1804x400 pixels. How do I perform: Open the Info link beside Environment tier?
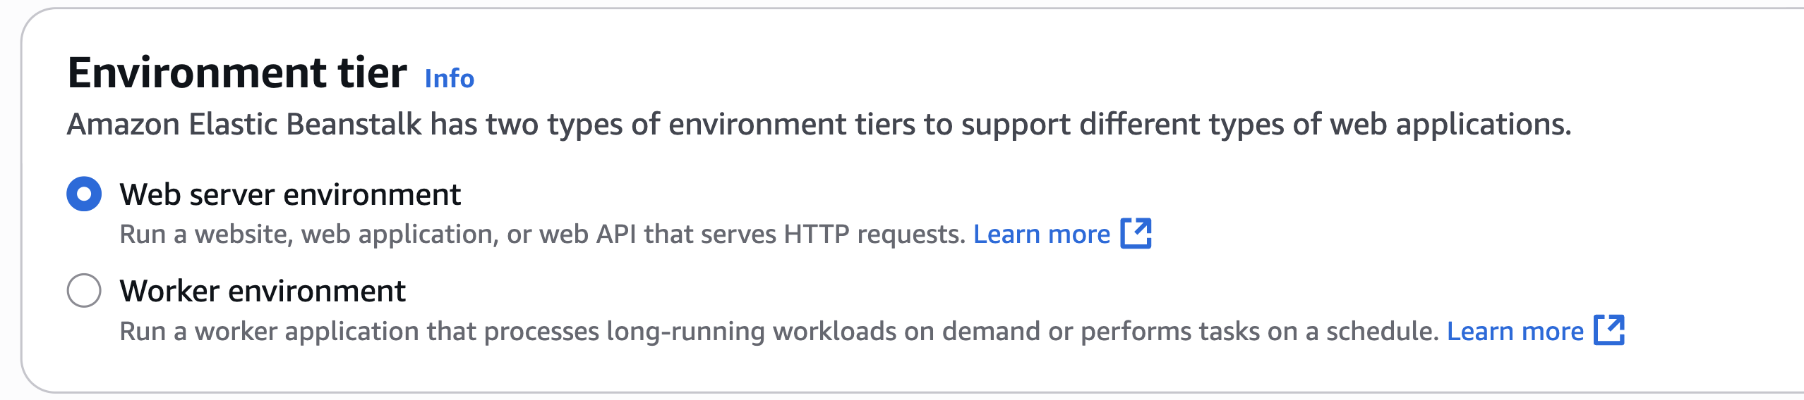pyautogui.click(x=450, y=78)
